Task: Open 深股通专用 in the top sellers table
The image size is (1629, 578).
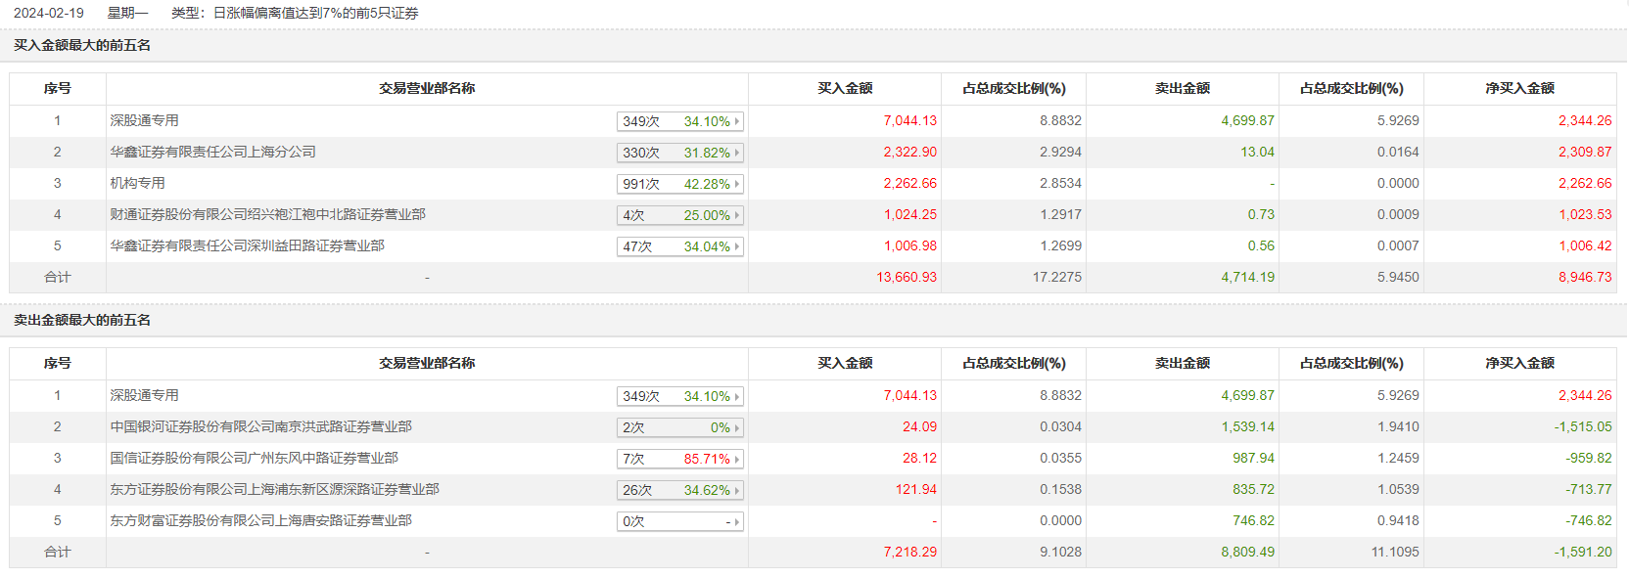Action: point(144,395)
